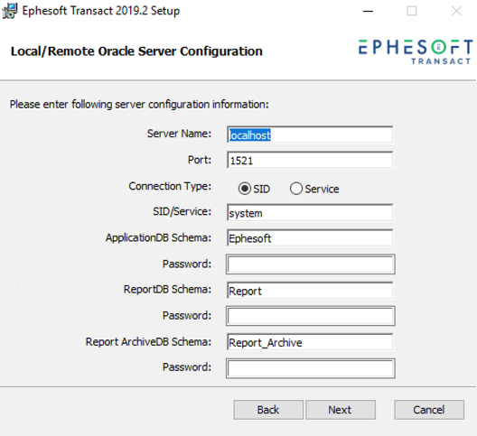Close the setup window
The image size is (477, 436).
pyautogui.click(x=456, y=11)
